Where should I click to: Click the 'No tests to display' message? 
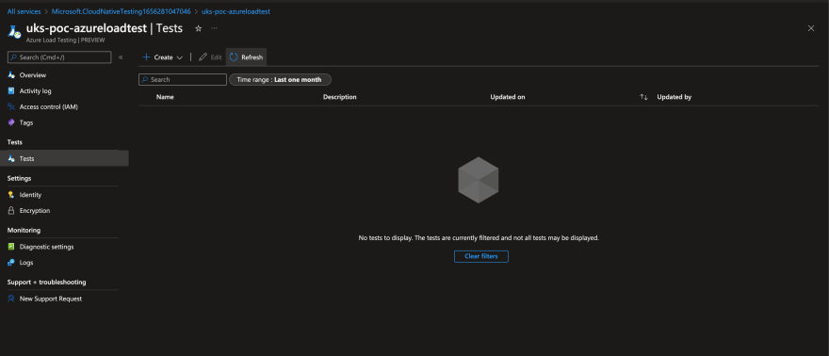[x=479, y=238]
